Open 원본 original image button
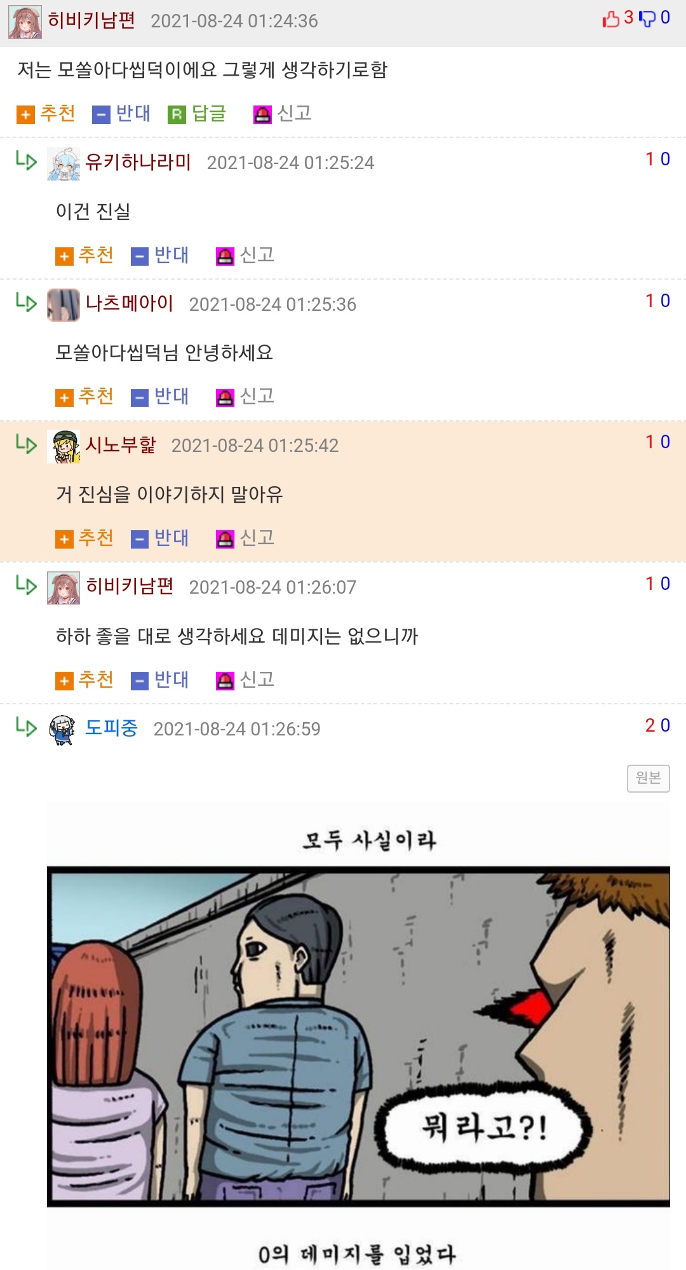Image resolution: width=686 pixels, height=1270 pixels. click(x=649, y=778)
